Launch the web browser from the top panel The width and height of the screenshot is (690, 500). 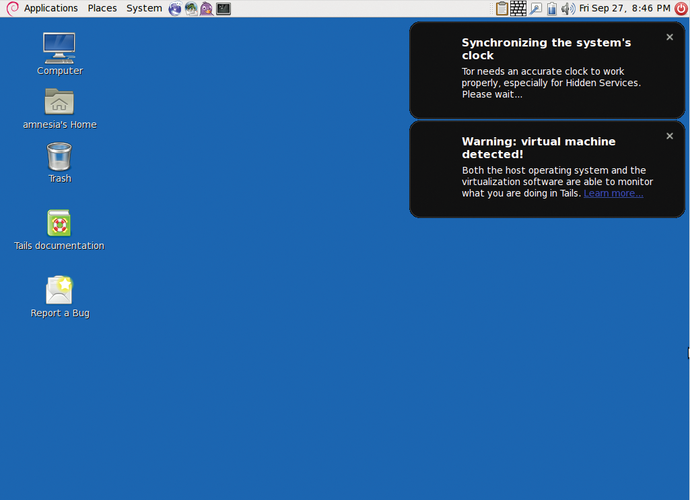click(175, 9)
